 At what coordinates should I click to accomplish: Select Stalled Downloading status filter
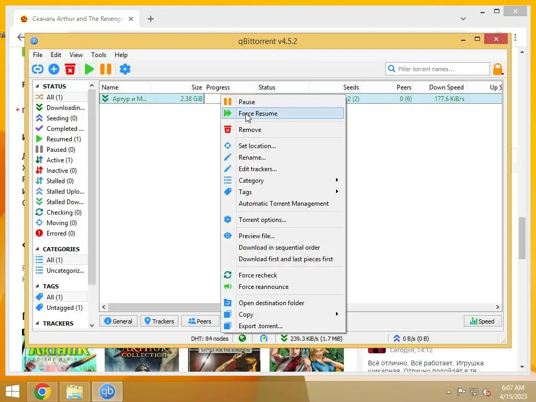point(61,202)
